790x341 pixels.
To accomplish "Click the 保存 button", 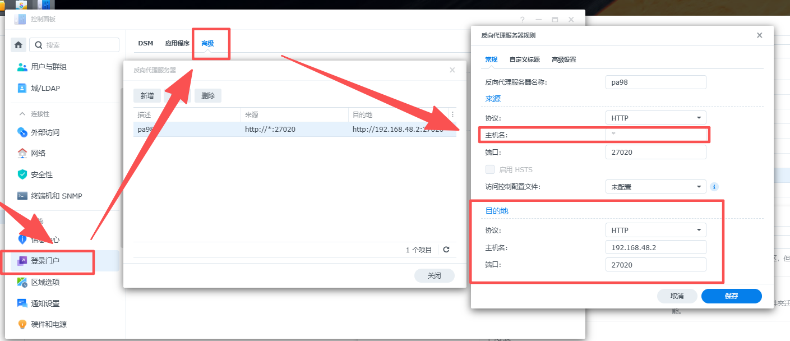I will pyautogui.click(x=731, y=296).
